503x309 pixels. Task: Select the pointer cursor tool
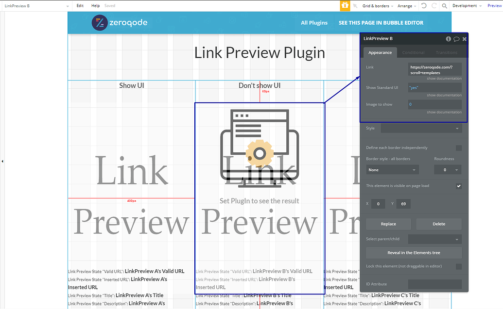point(355,6)
